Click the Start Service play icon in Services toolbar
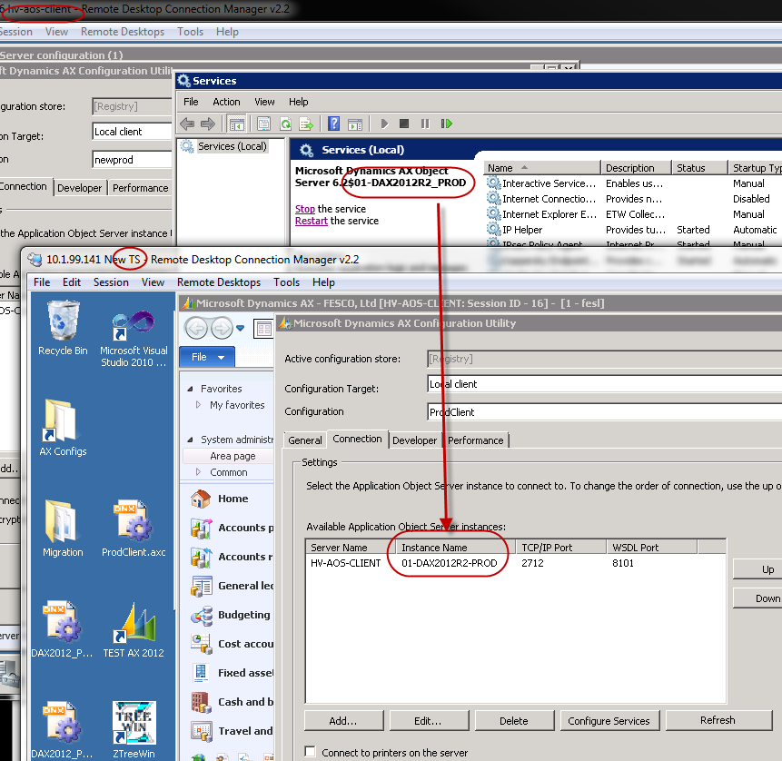This screenshot has height=761, width=782. 384,124
